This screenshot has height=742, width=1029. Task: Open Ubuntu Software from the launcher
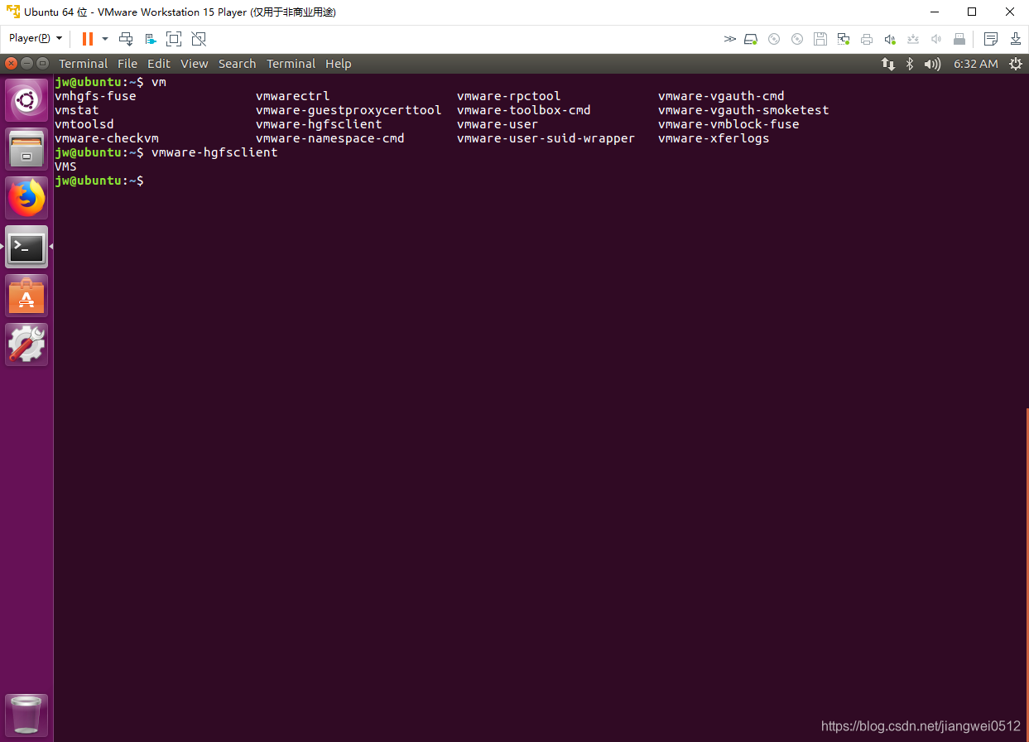26,296
